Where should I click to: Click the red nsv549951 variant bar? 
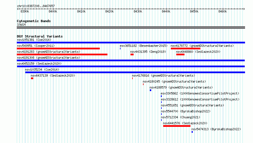58,49
